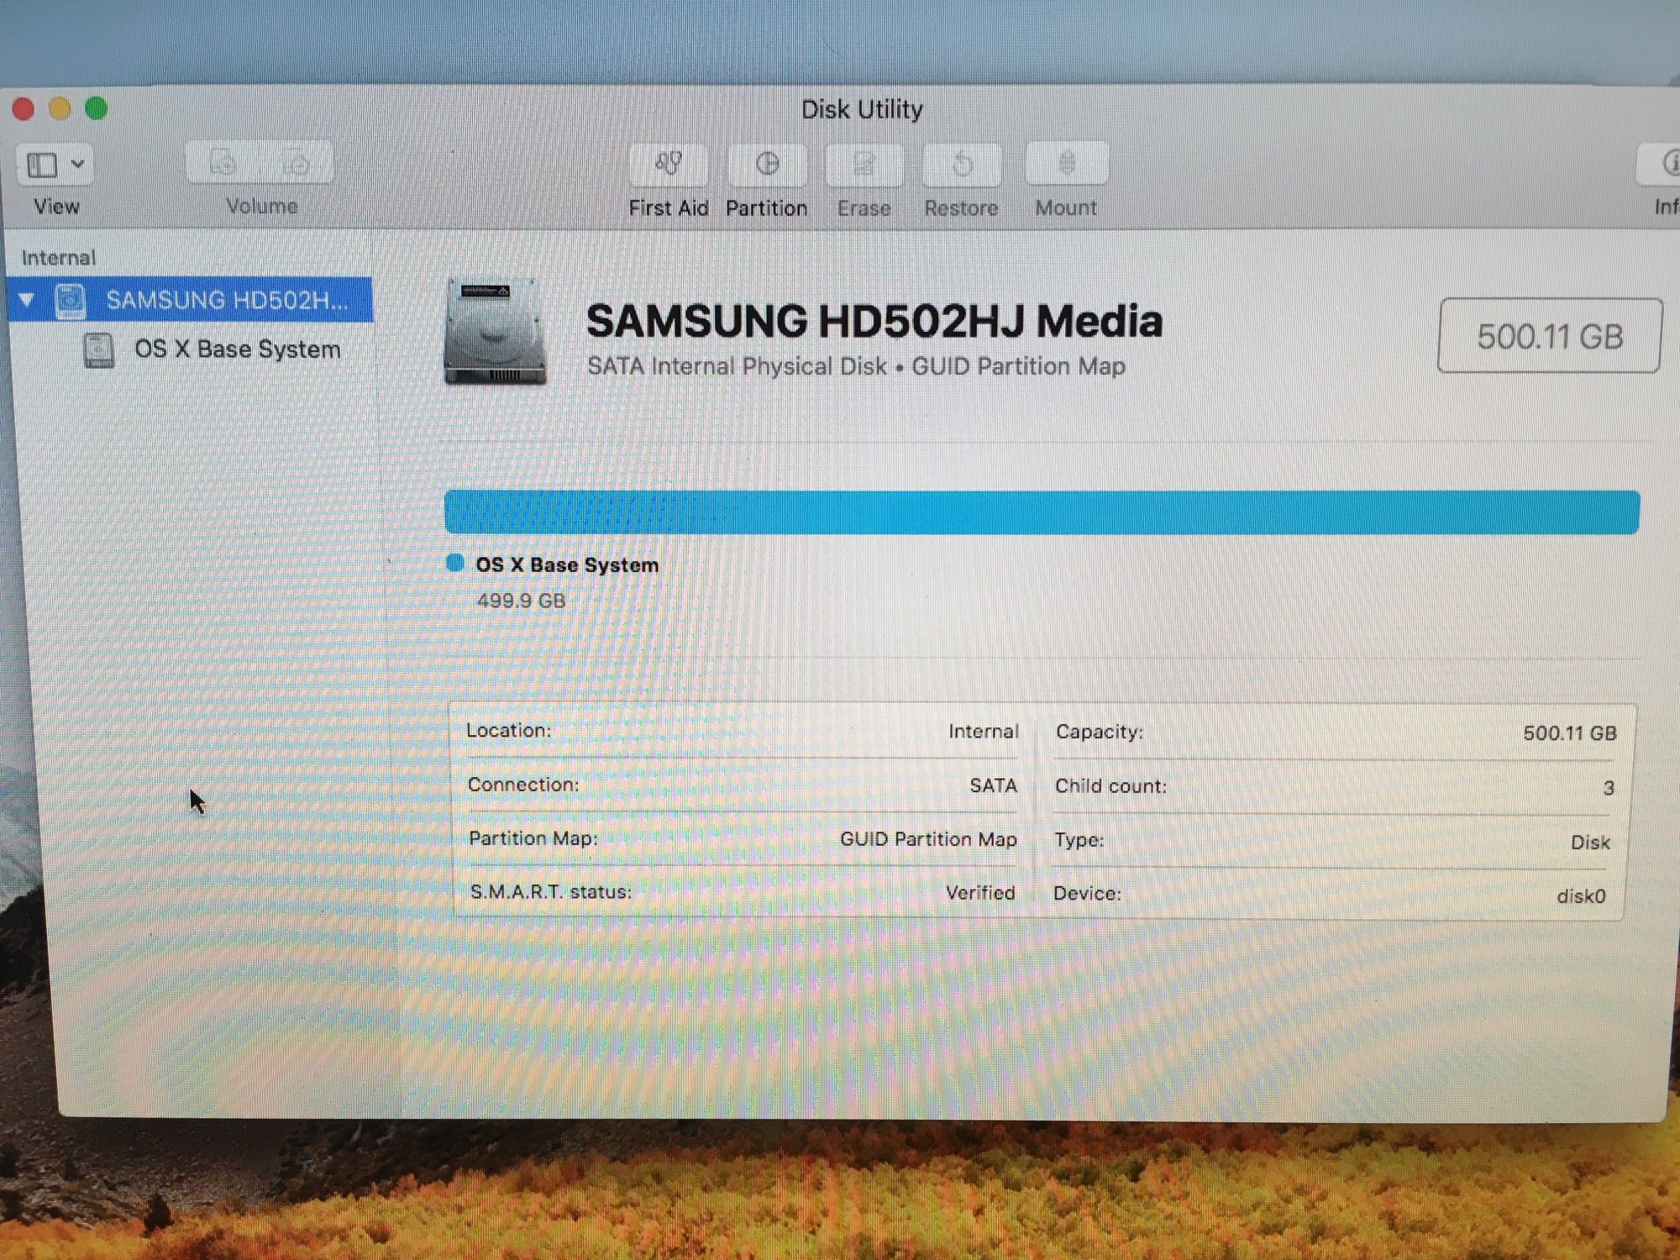The height and width of the screenshot is (1260, 1680).
Task: Select OS X Base System volume
Action: click(x=237, y=349)
